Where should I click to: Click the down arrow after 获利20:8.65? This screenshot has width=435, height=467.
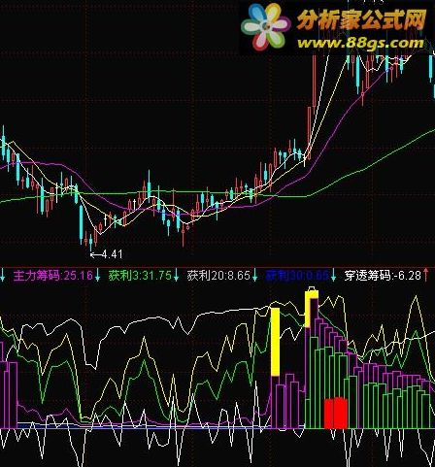point(254,276)
